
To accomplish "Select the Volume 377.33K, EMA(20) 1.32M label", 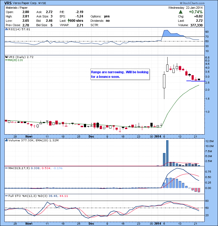I will click(33, 140).
